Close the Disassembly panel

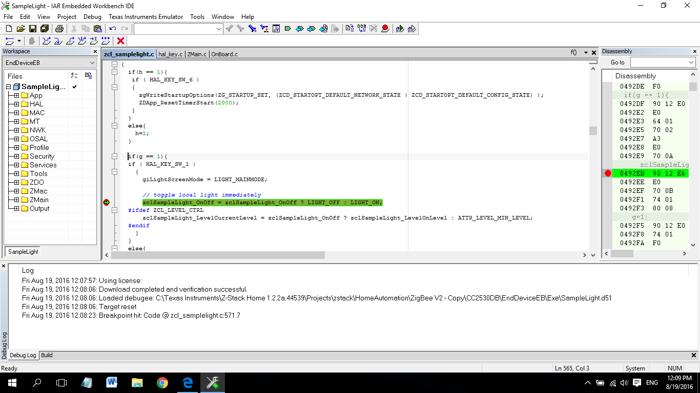pyautogui.click(x=694, y=51)
